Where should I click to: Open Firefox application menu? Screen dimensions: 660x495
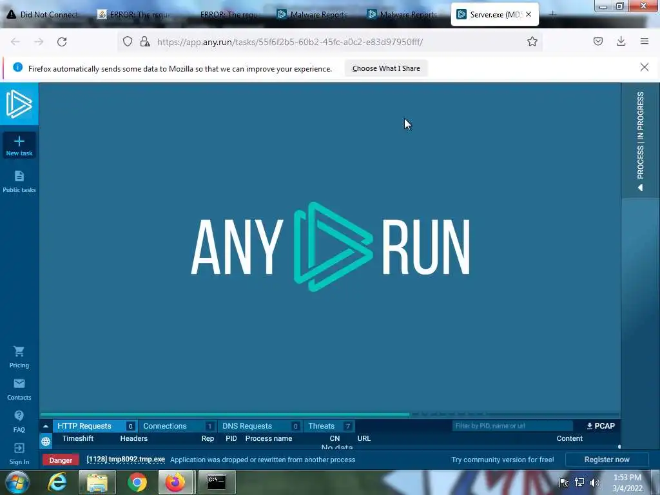pos(645,41)
